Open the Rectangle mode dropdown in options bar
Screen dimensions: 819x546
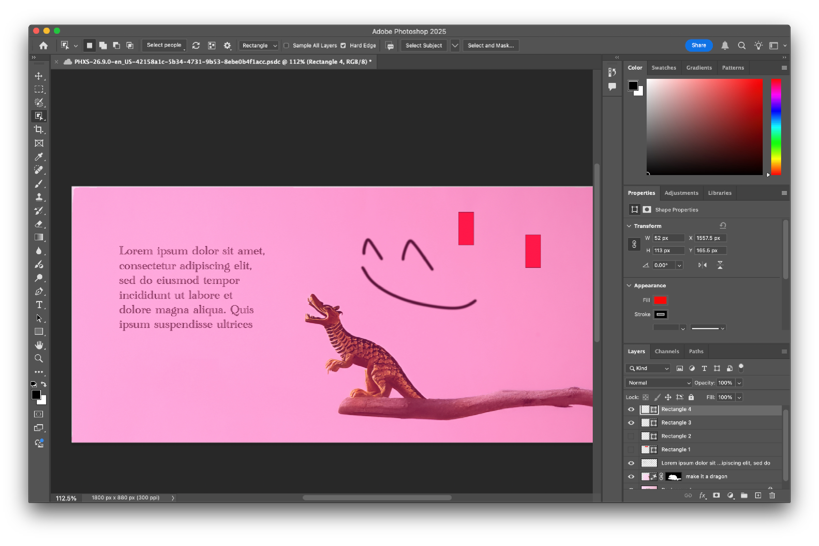click(x=259, y=45)
